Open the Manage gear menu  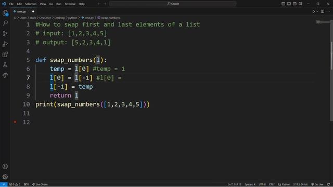(x=5, y=177)
